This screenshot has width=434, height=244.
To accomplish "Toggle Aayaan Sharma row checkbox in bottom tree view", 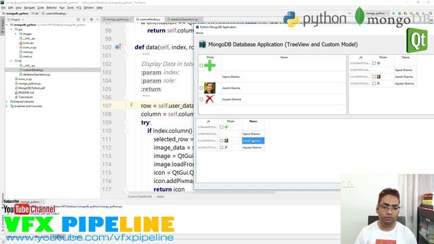I will point(222,148).
